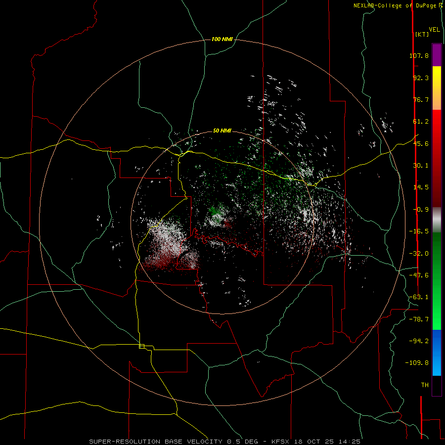Image resolution: width=445 pixels, height=445 pixels.
Task: Pick the gray near-zero segment of the color bar
Action: click(x=437, y=220)
